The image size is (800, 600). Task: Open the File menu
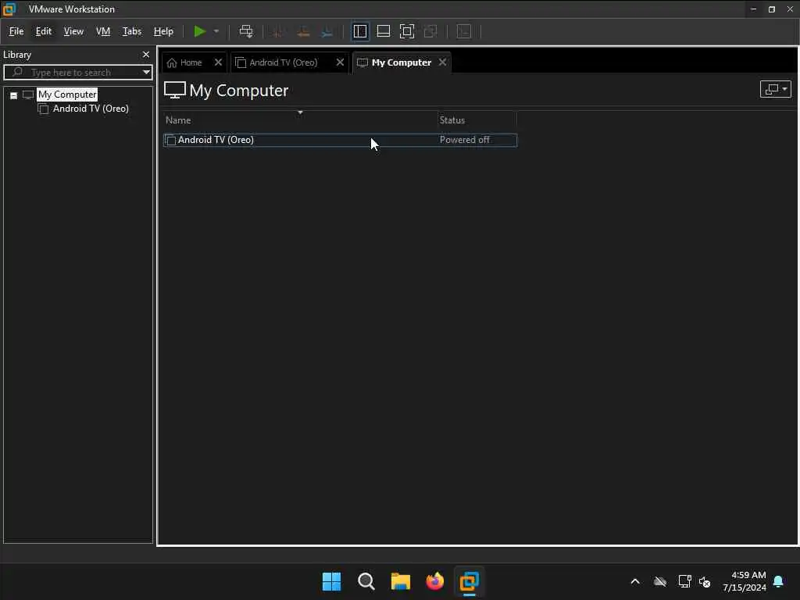pyautogui.click(x=16, y=31)
